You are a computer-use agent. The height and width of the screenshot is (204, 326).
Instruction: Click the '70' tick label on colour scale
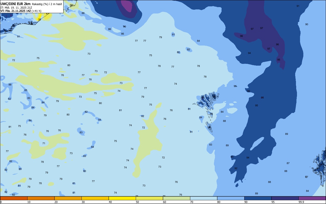[x=192, y=202]
